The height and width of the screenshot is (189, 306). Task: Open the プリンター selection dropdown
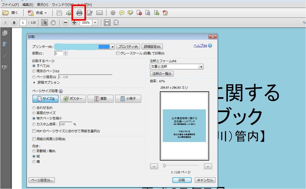click(112, 47)
